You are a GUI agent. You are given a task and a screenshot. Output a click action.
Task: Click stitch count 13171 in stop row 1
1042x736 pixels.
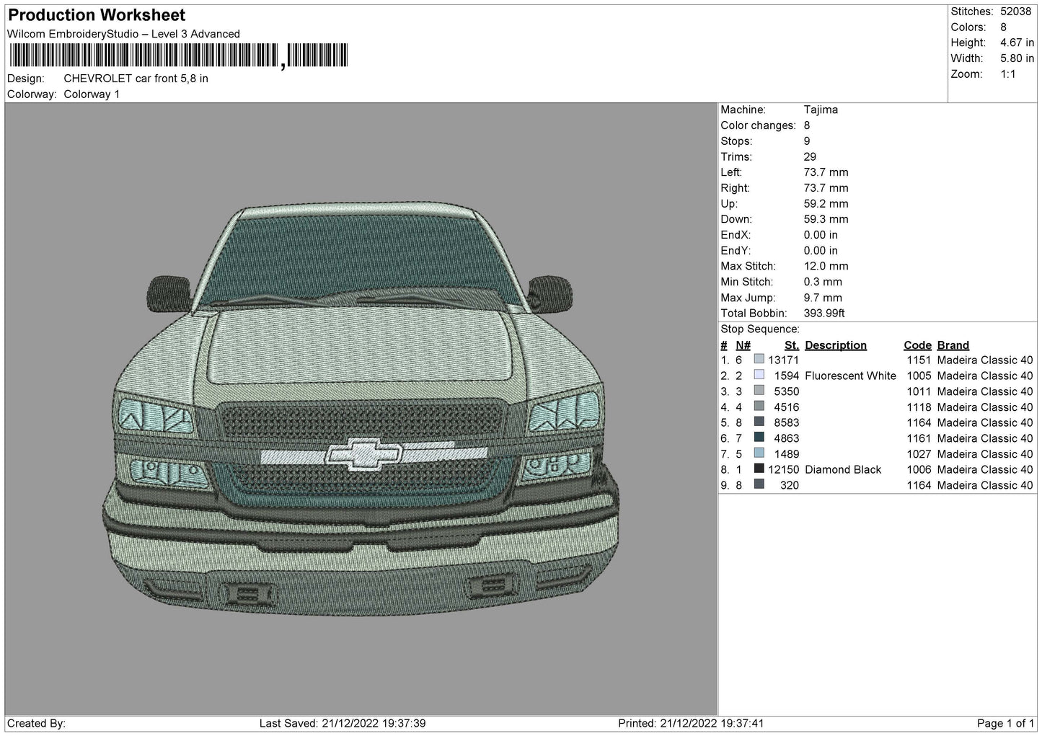click(784, 360)
